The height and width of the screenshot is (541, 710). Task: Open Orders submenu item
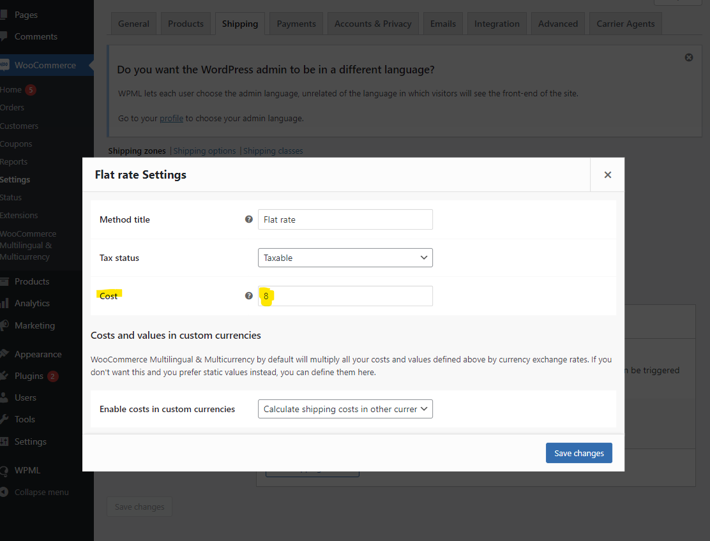point(12,107)
